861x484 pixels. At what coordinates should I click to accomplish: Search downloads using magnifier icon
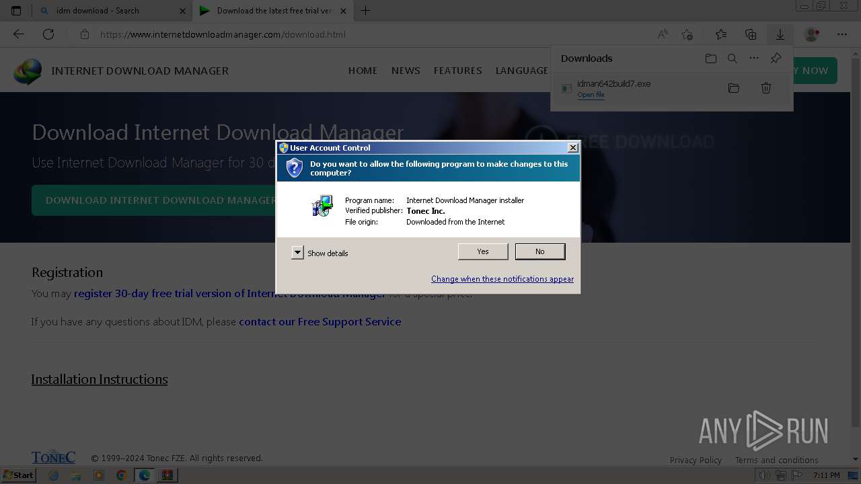click(x=733, y=58)
